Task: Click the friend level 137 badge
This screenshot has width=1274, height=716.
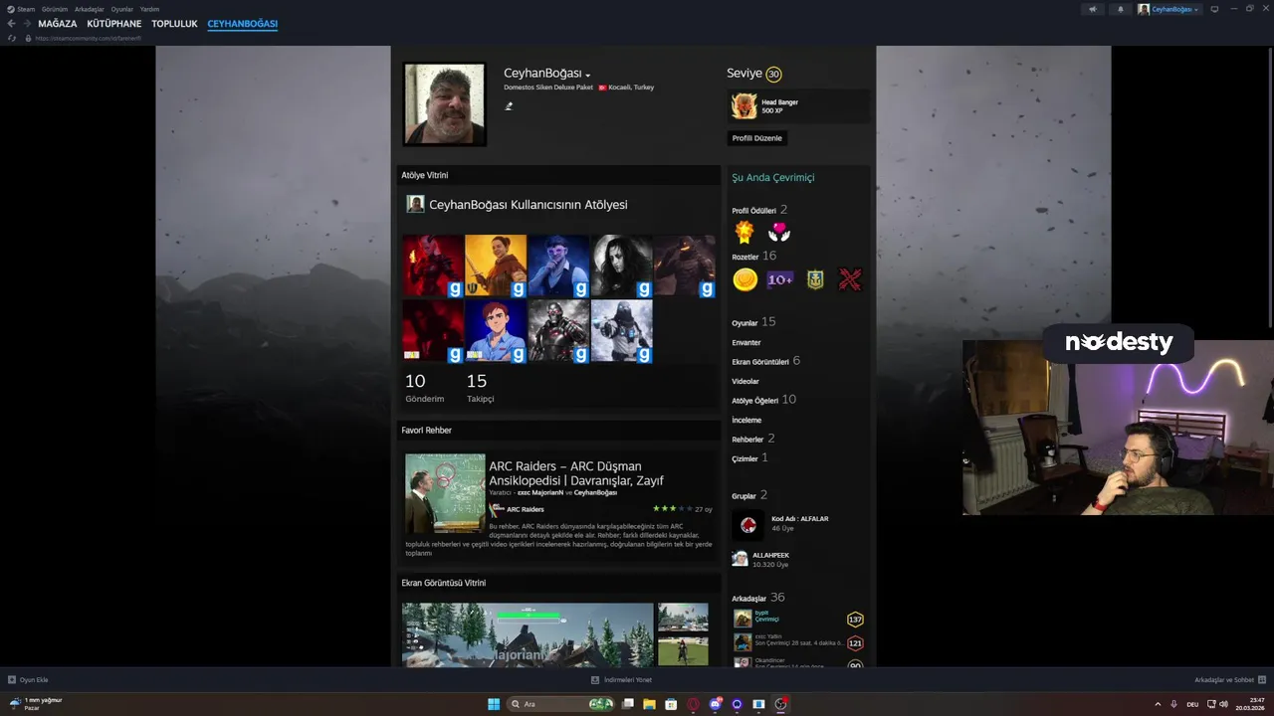Action: [x=855, y=620]
